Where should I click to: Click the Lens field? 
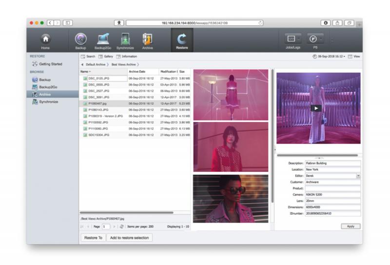(x=333, y=201)
